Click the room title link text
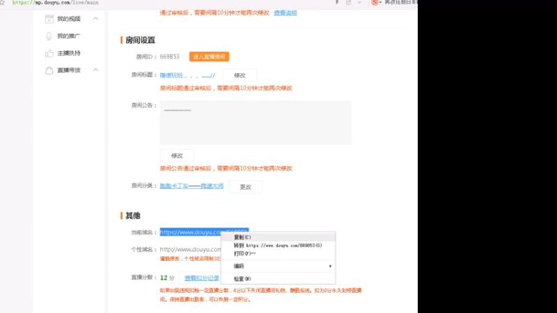Image resolution: width=557 pixels, height=313 pixels. pyautogui.click(x=187, y=75)
